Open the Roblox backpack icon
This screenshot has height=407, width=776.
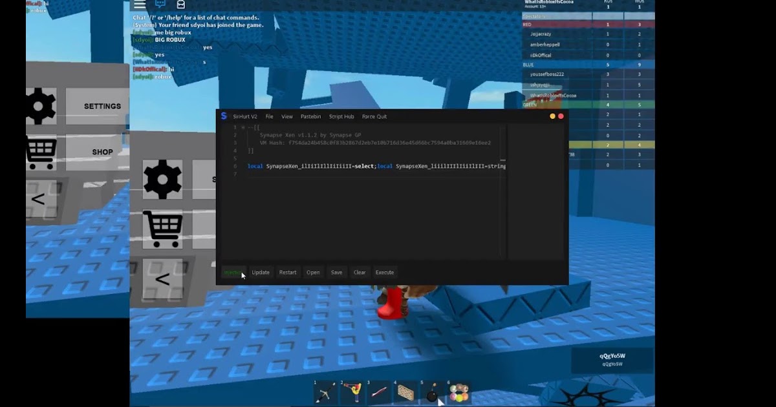[x=181, y=5]
